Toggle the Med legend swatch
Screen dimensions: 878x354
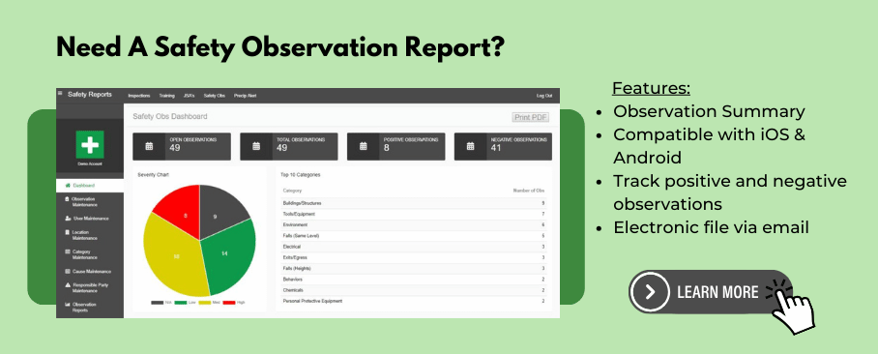[204, 303]
